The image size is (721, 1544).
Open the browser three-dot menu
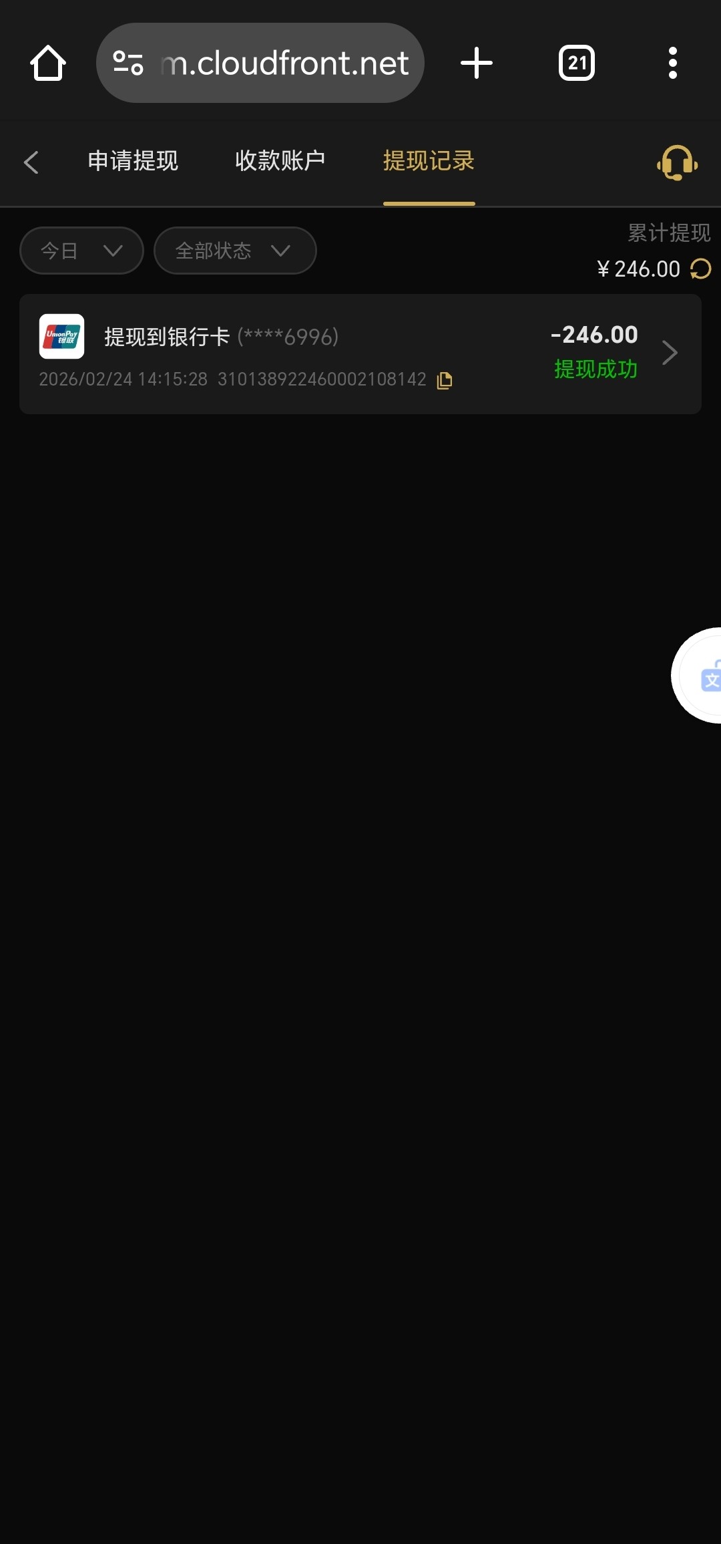(x=673, y=63)
